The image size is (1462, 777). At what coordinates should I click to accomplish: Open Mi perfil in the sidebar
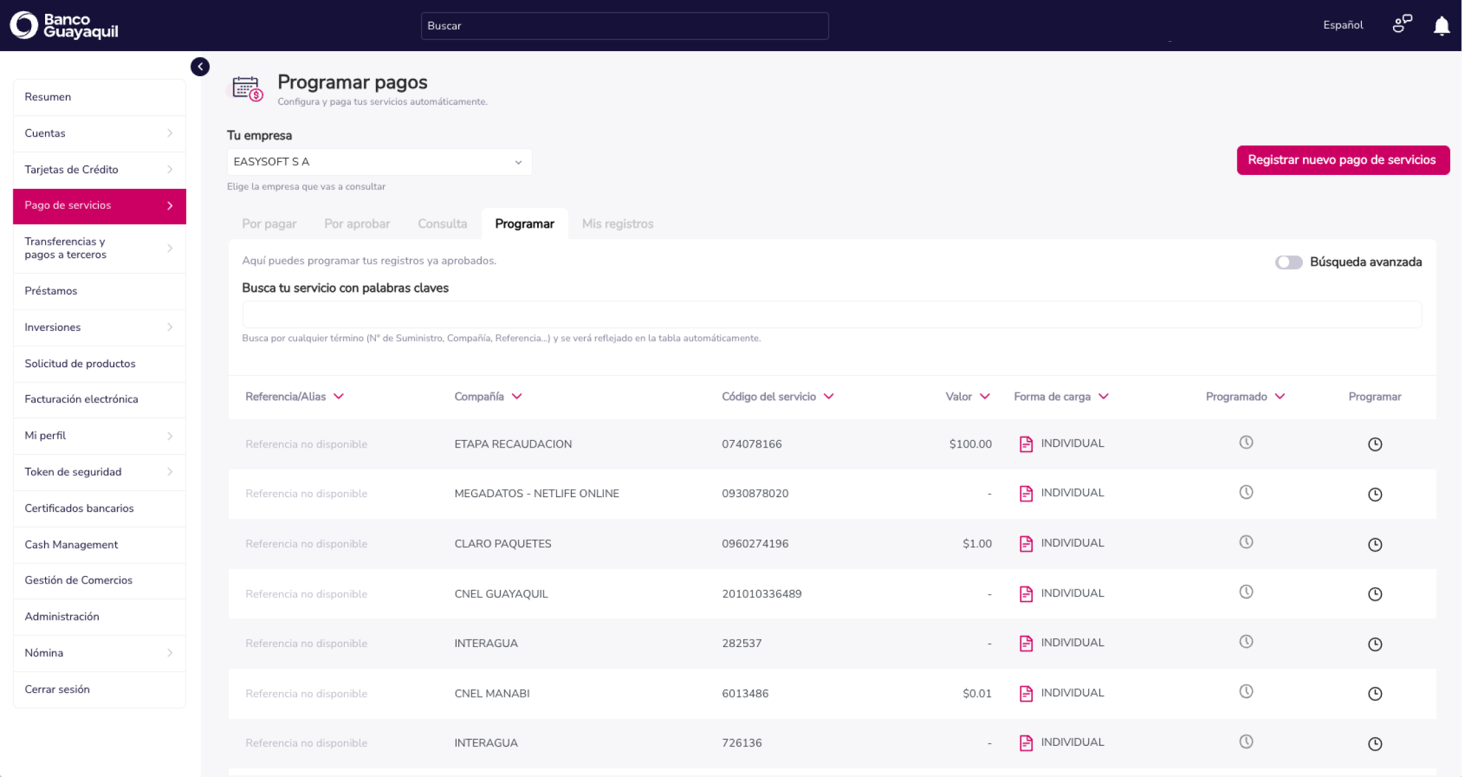pyautogui.click(x=99, y=436)
